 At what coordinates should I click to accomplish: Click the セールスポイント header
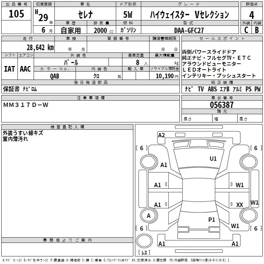click(x=222, y=38)
